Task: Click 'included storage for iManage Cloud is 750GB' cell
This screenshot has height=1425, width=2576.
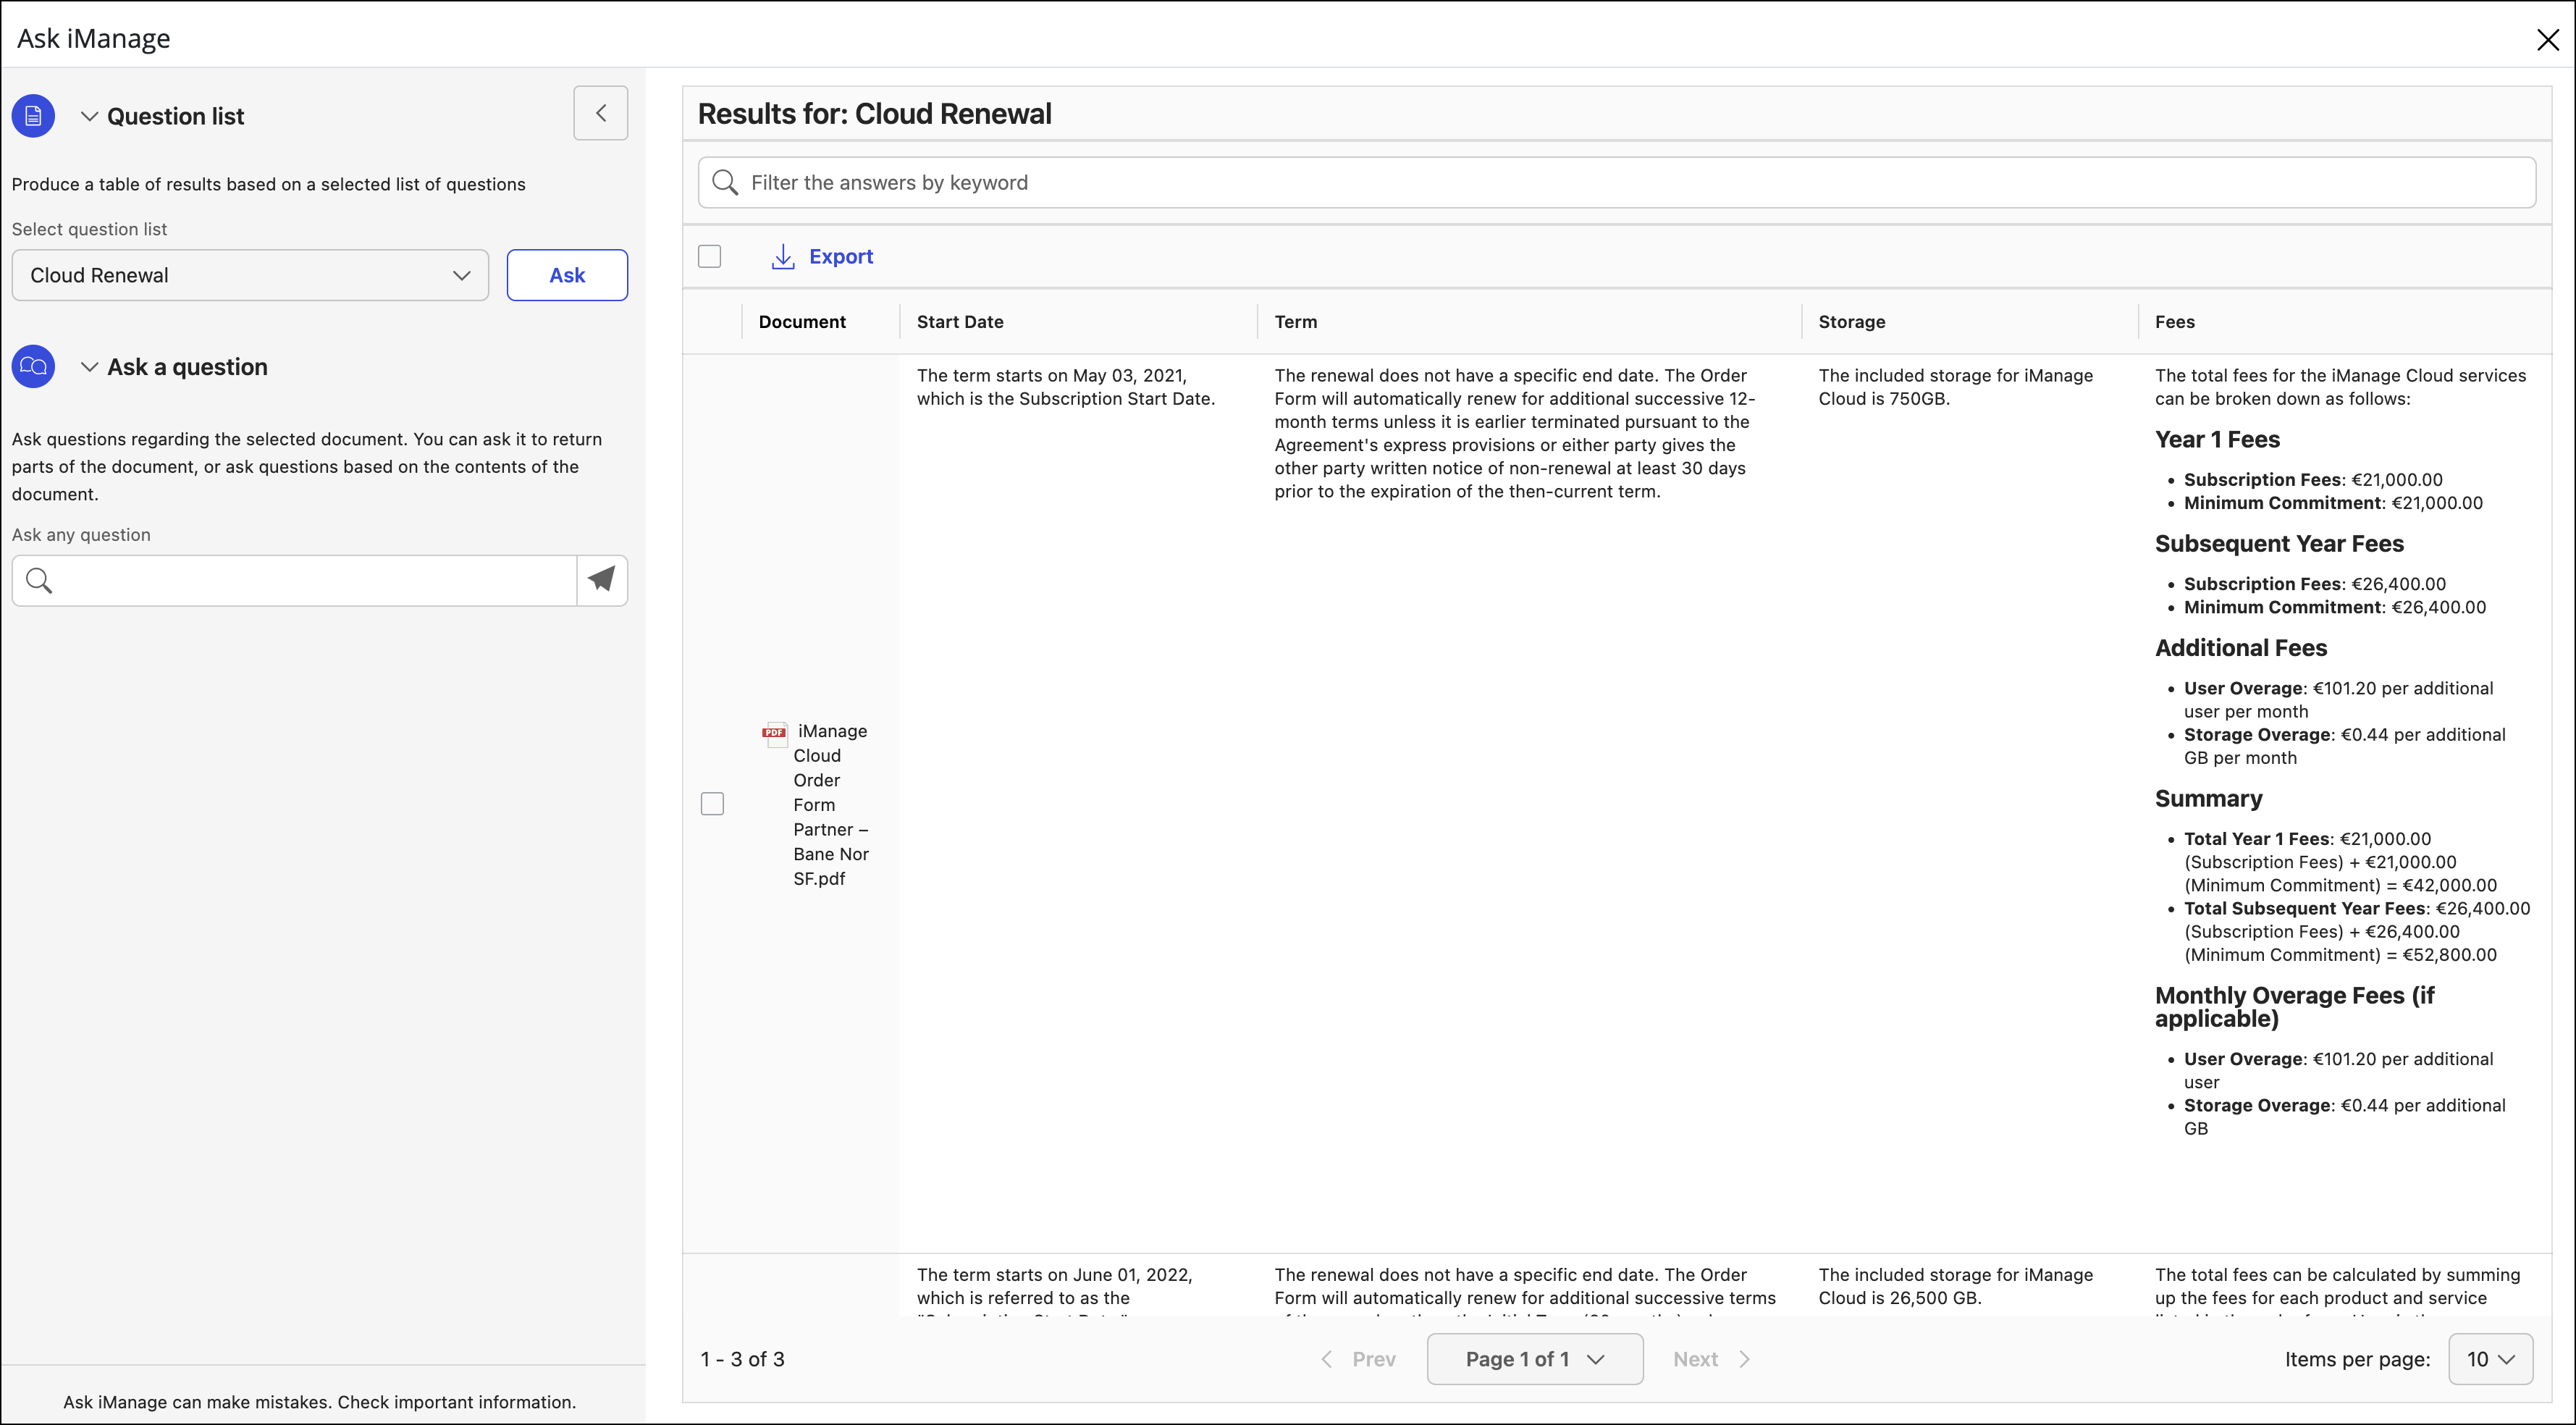Action: tap(1956, 387)
